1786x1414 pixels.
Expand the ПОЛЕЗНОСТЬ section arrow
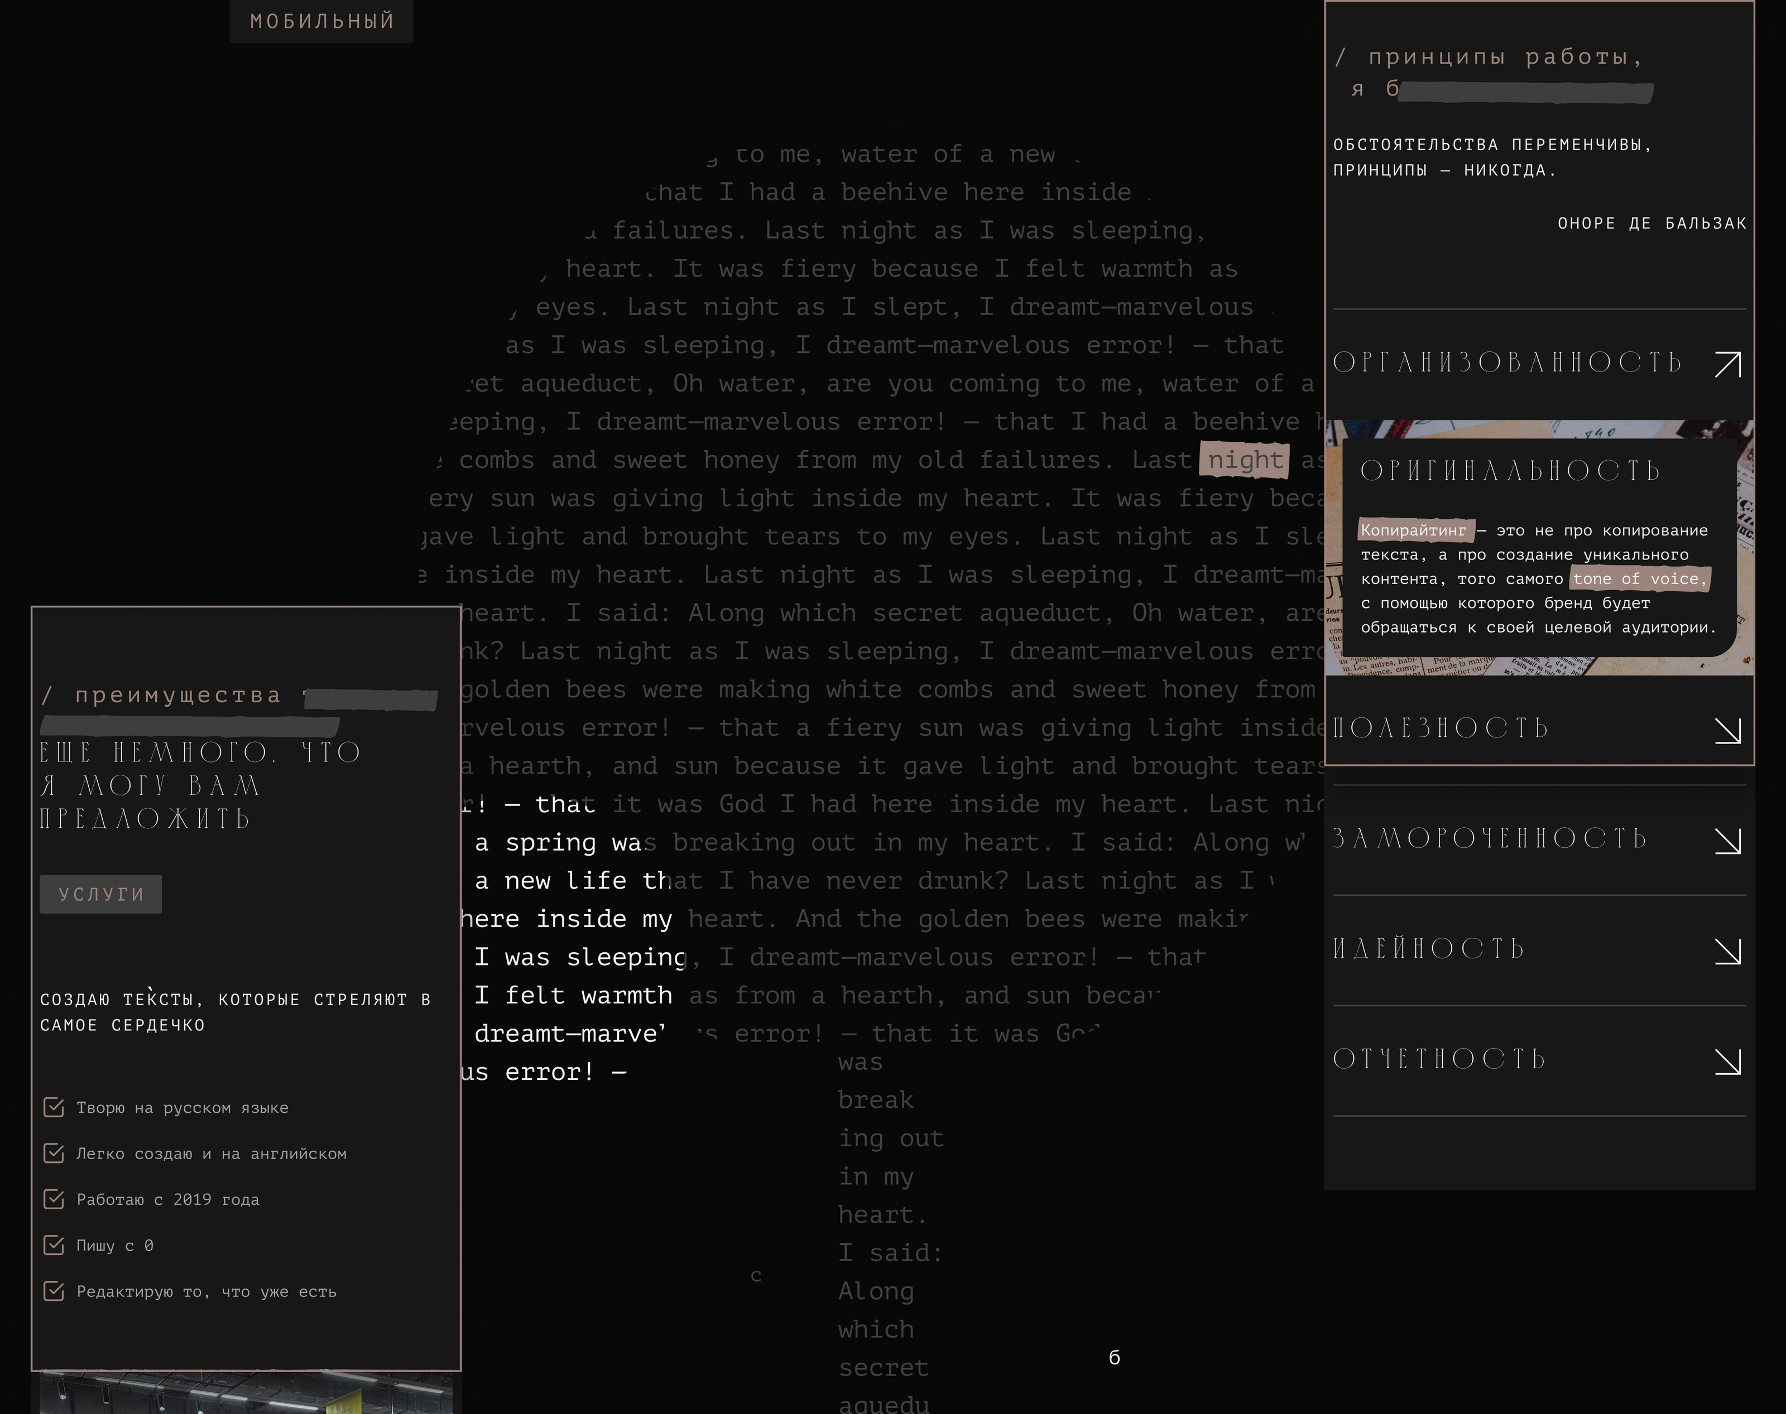click(1727, 730)
